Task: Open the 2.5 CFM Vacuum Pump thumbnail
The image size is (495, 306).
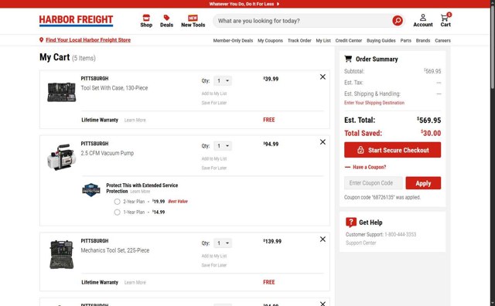Action: [61, 157]
